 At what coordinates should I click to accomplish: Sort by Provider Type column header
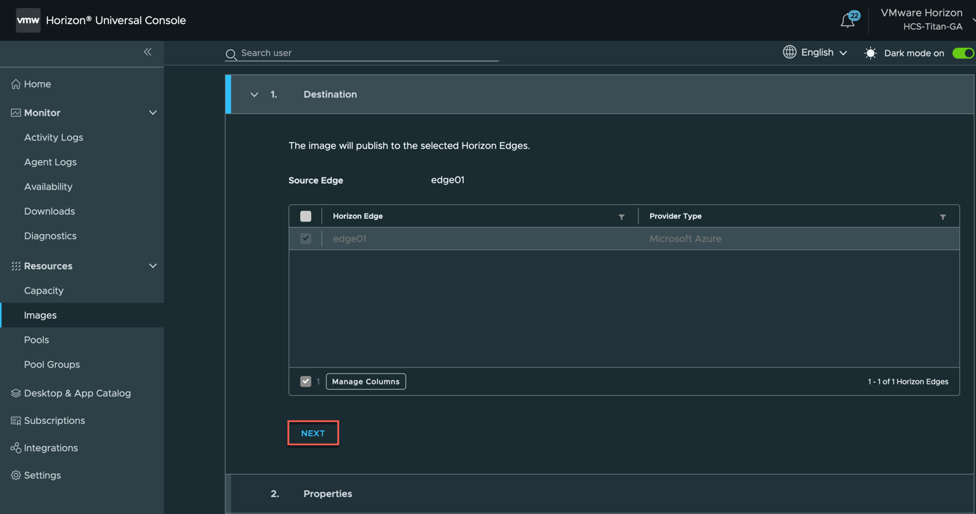pyautogui.click(x=675, y=216)
